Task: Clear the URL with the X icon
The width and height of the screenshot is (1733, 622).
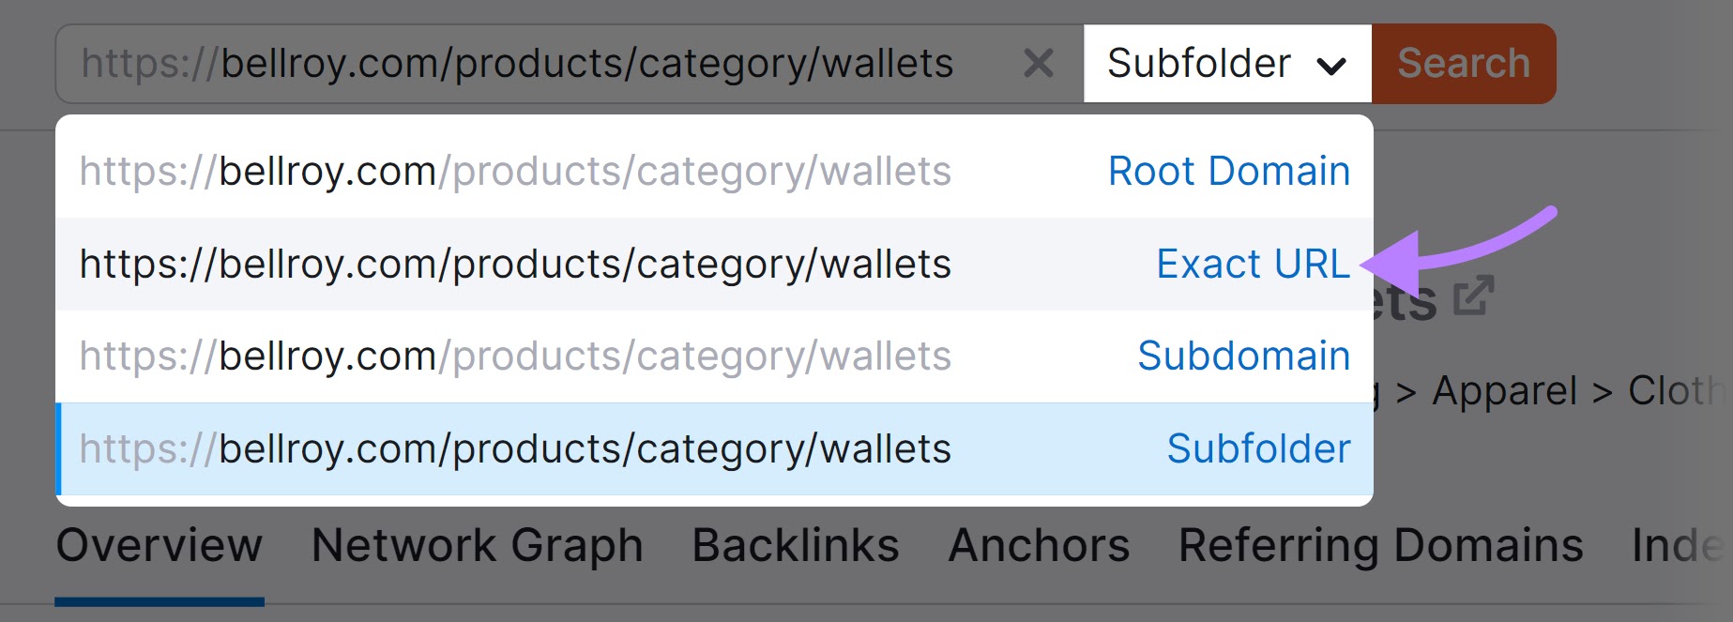Action: tap(1038, 64)
